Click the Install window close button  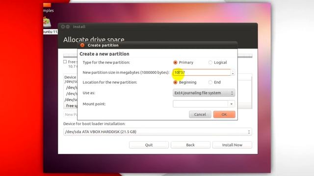pyautogui.click(x=63, y=26)
